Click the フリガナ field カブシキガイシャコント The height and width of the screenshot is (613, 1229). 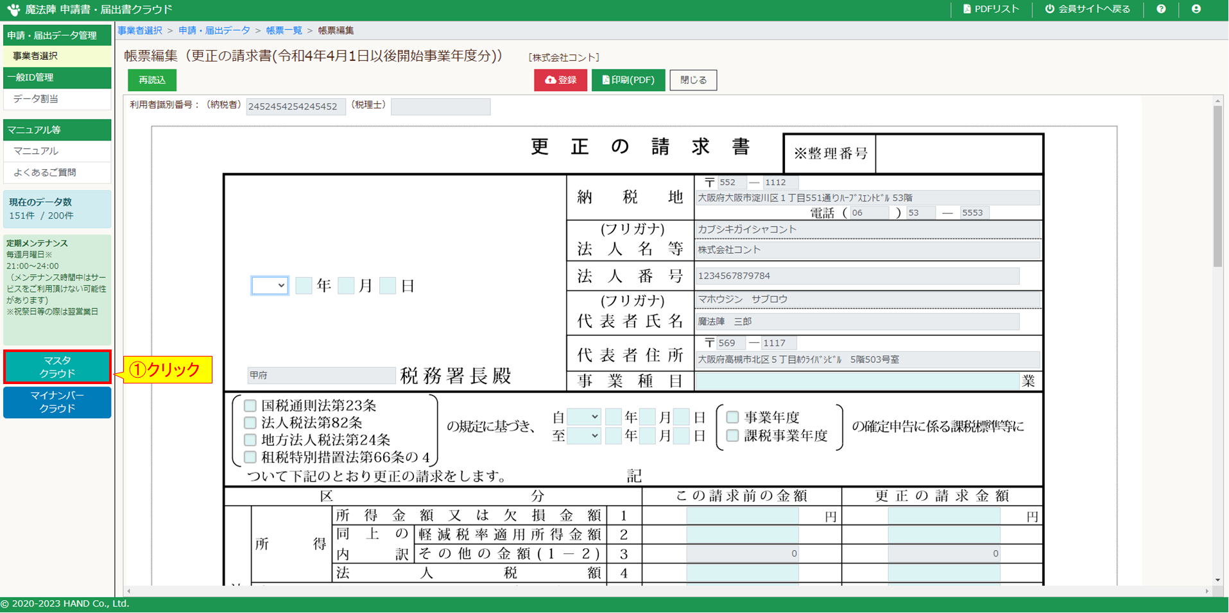coord(868,230)
